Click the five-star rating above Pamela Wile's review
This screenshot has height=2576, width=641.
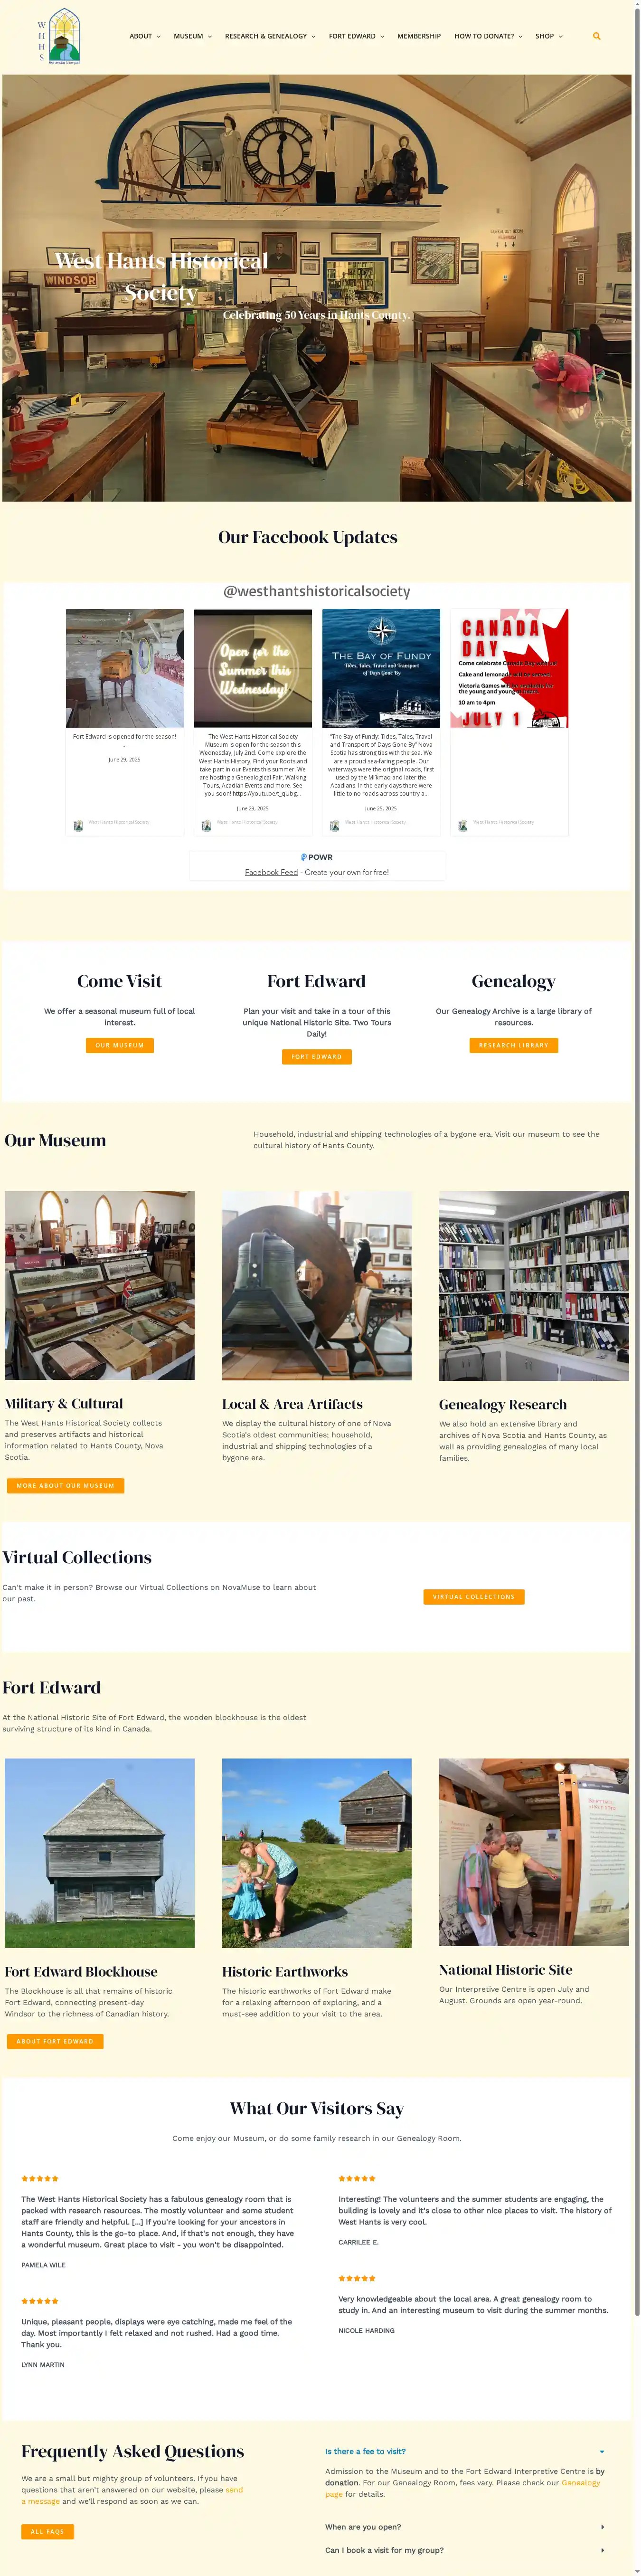tap(40, 2178)
